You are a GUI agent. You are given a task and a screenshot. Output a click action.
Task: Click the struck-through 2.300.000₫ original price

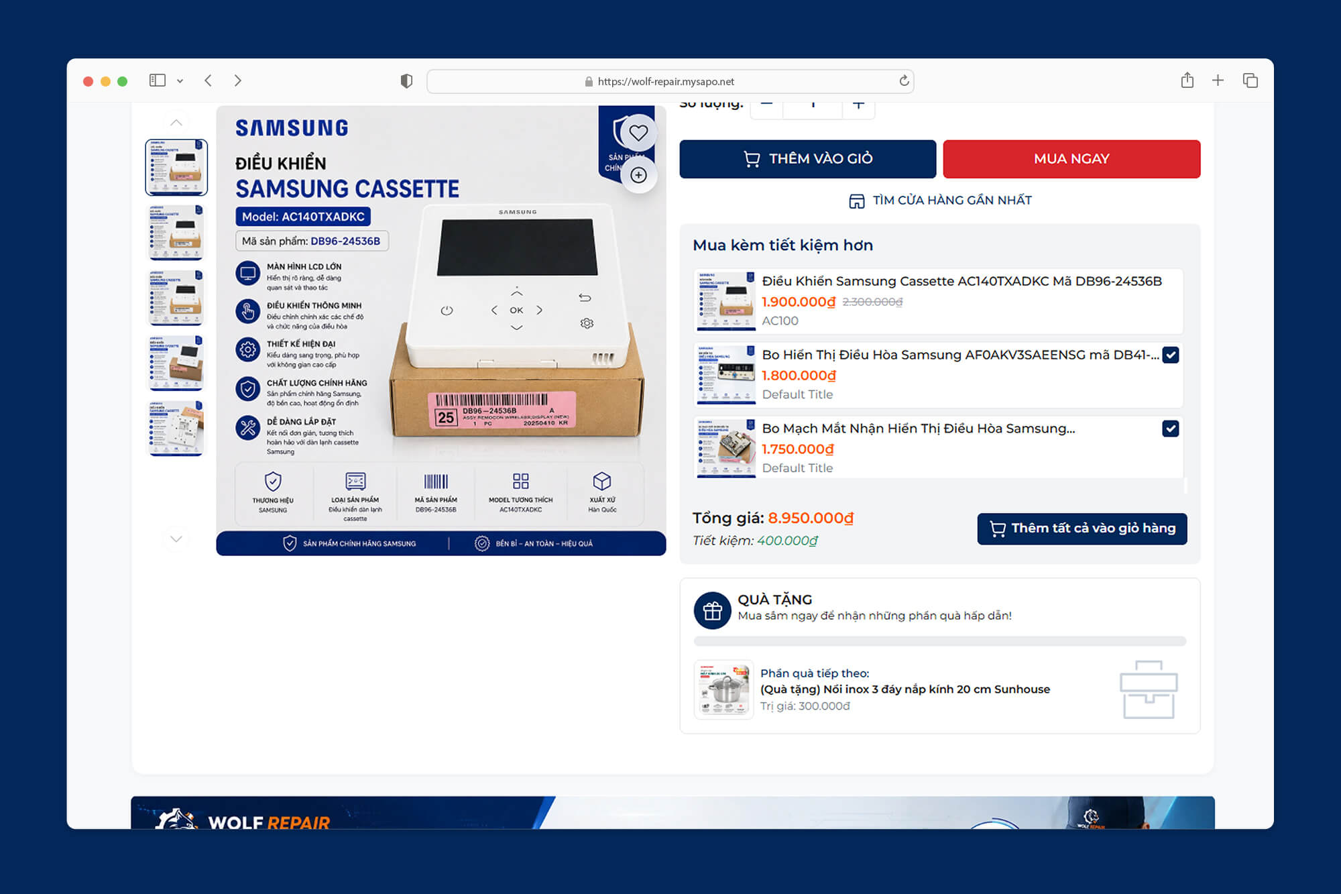click(872, 302)
